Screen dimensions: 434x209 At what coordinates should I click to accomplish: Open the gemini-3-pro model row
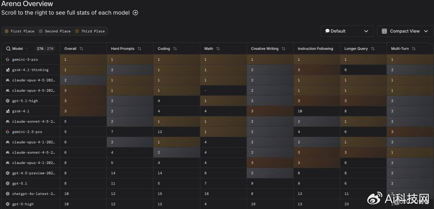[x=25, y=59]
